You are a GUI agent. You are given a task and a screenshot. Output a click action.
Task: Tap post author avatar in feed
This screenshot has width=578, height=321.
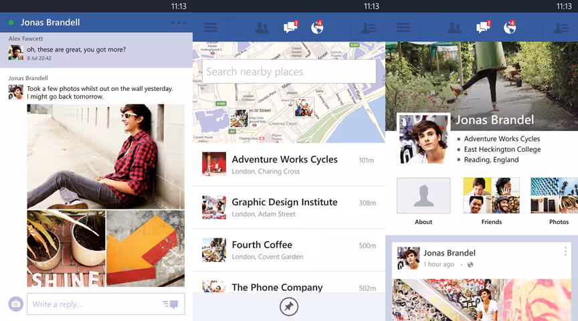[x=409, y=258]
